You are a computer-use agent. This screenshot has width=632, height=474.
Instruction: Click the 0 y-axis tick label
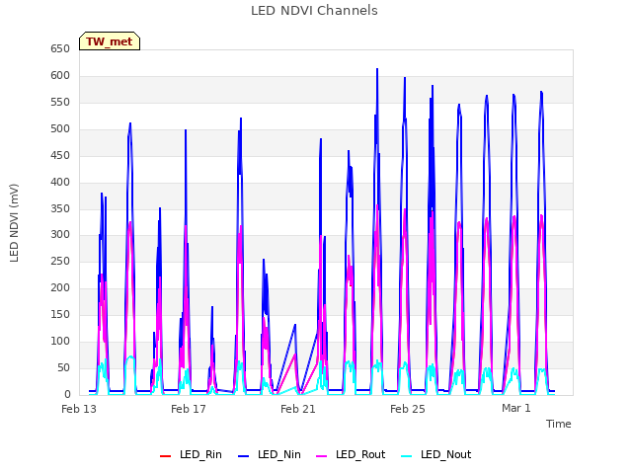[x=67, y=395]
